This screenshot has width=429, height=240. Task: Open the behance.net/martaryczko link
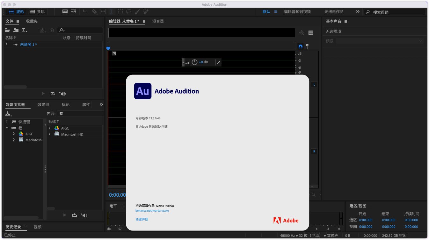152,211
